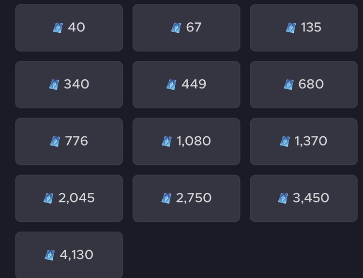Image resolution: width=363 pixels, height=278 pixels.
Task: Click the ticket icon next to 135
Action: click(x=291, y=28)
